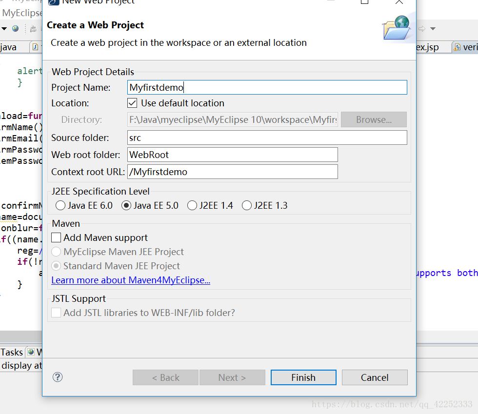Close the New Web Project dialog

(399, 1)
